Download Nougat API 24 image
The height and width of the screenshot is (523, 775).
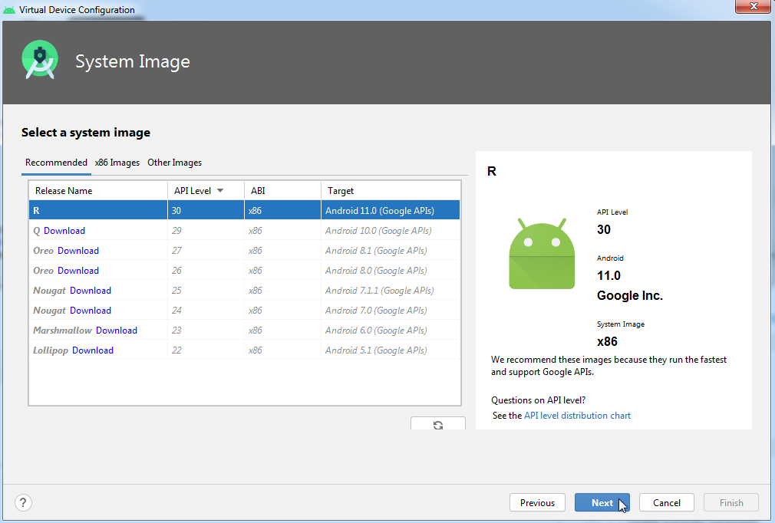(x=91, y=310)
